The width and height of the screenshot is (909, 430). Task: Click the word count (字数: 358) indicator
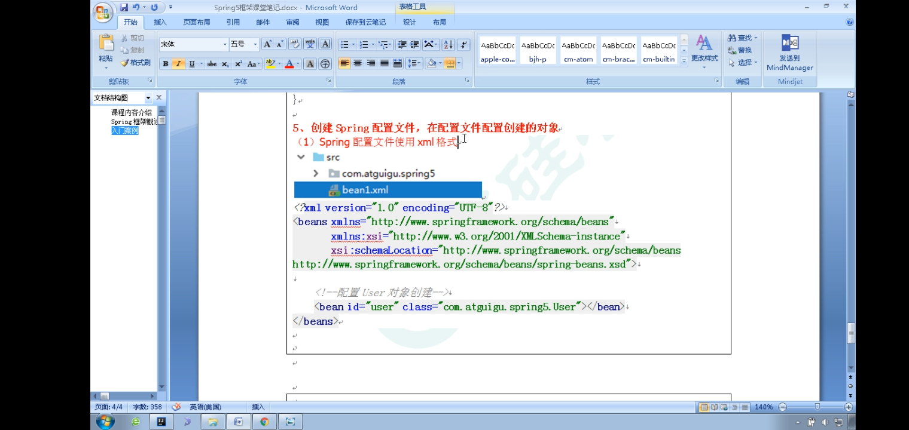[147, 407]
